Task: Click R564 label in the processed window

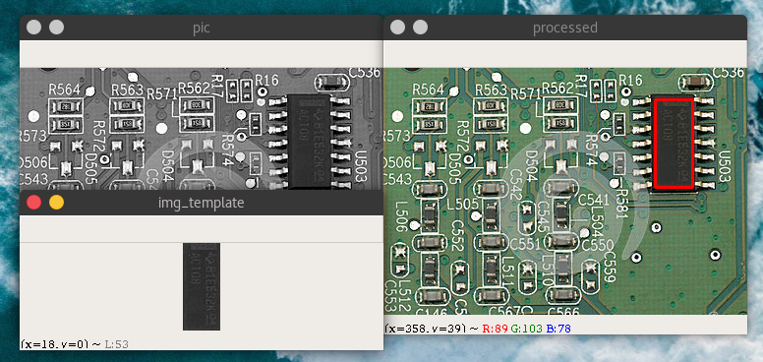Action: [x=429, y=90]
